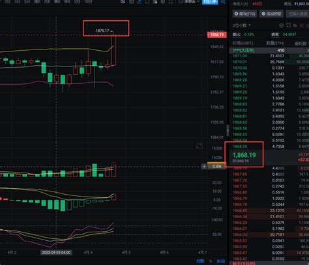Click quantity 4.7358 in order book

[278, 146]
